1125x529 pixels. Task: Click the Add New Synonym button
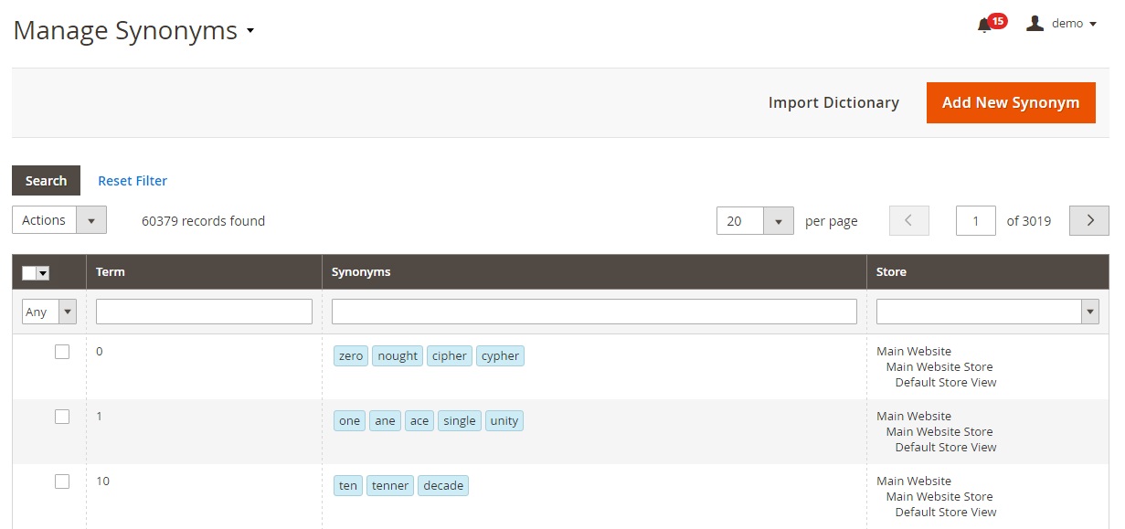[x=1011, y=102]
